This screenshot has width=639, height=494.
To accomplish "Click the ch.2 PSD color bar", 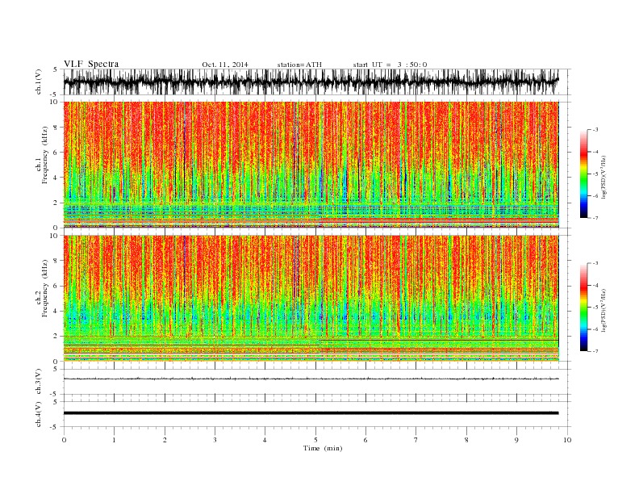I will (x=583, y=308).
